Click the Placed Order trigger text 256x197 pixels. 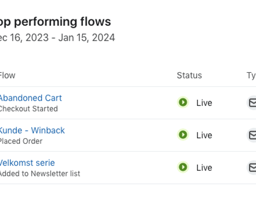[20, 141]
